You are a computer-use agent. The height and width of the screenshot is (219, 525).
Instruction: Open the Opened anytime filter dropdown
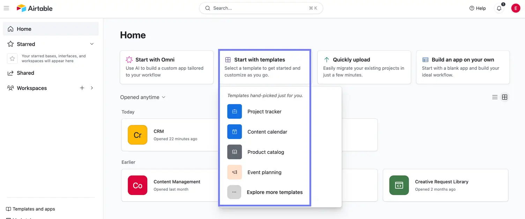pyautogui.click(x=143, y=97)
